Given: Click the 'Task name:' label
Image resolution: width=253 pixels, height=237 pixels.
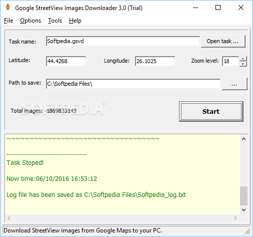Looking at the screenshot, I should tap(22, 42).
